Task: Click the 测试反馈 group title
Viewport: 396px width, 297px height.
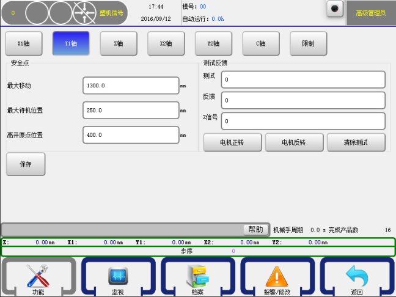Action: 215,63
